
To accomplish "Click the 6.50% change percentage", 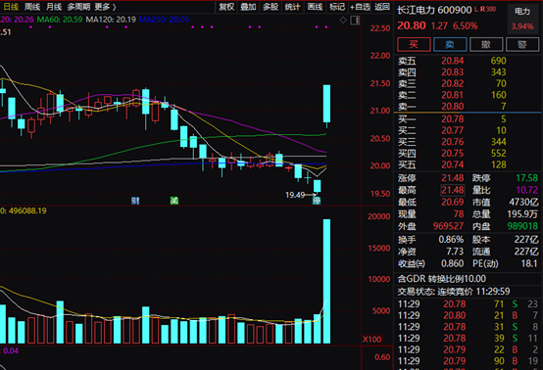I will (466, 25).
